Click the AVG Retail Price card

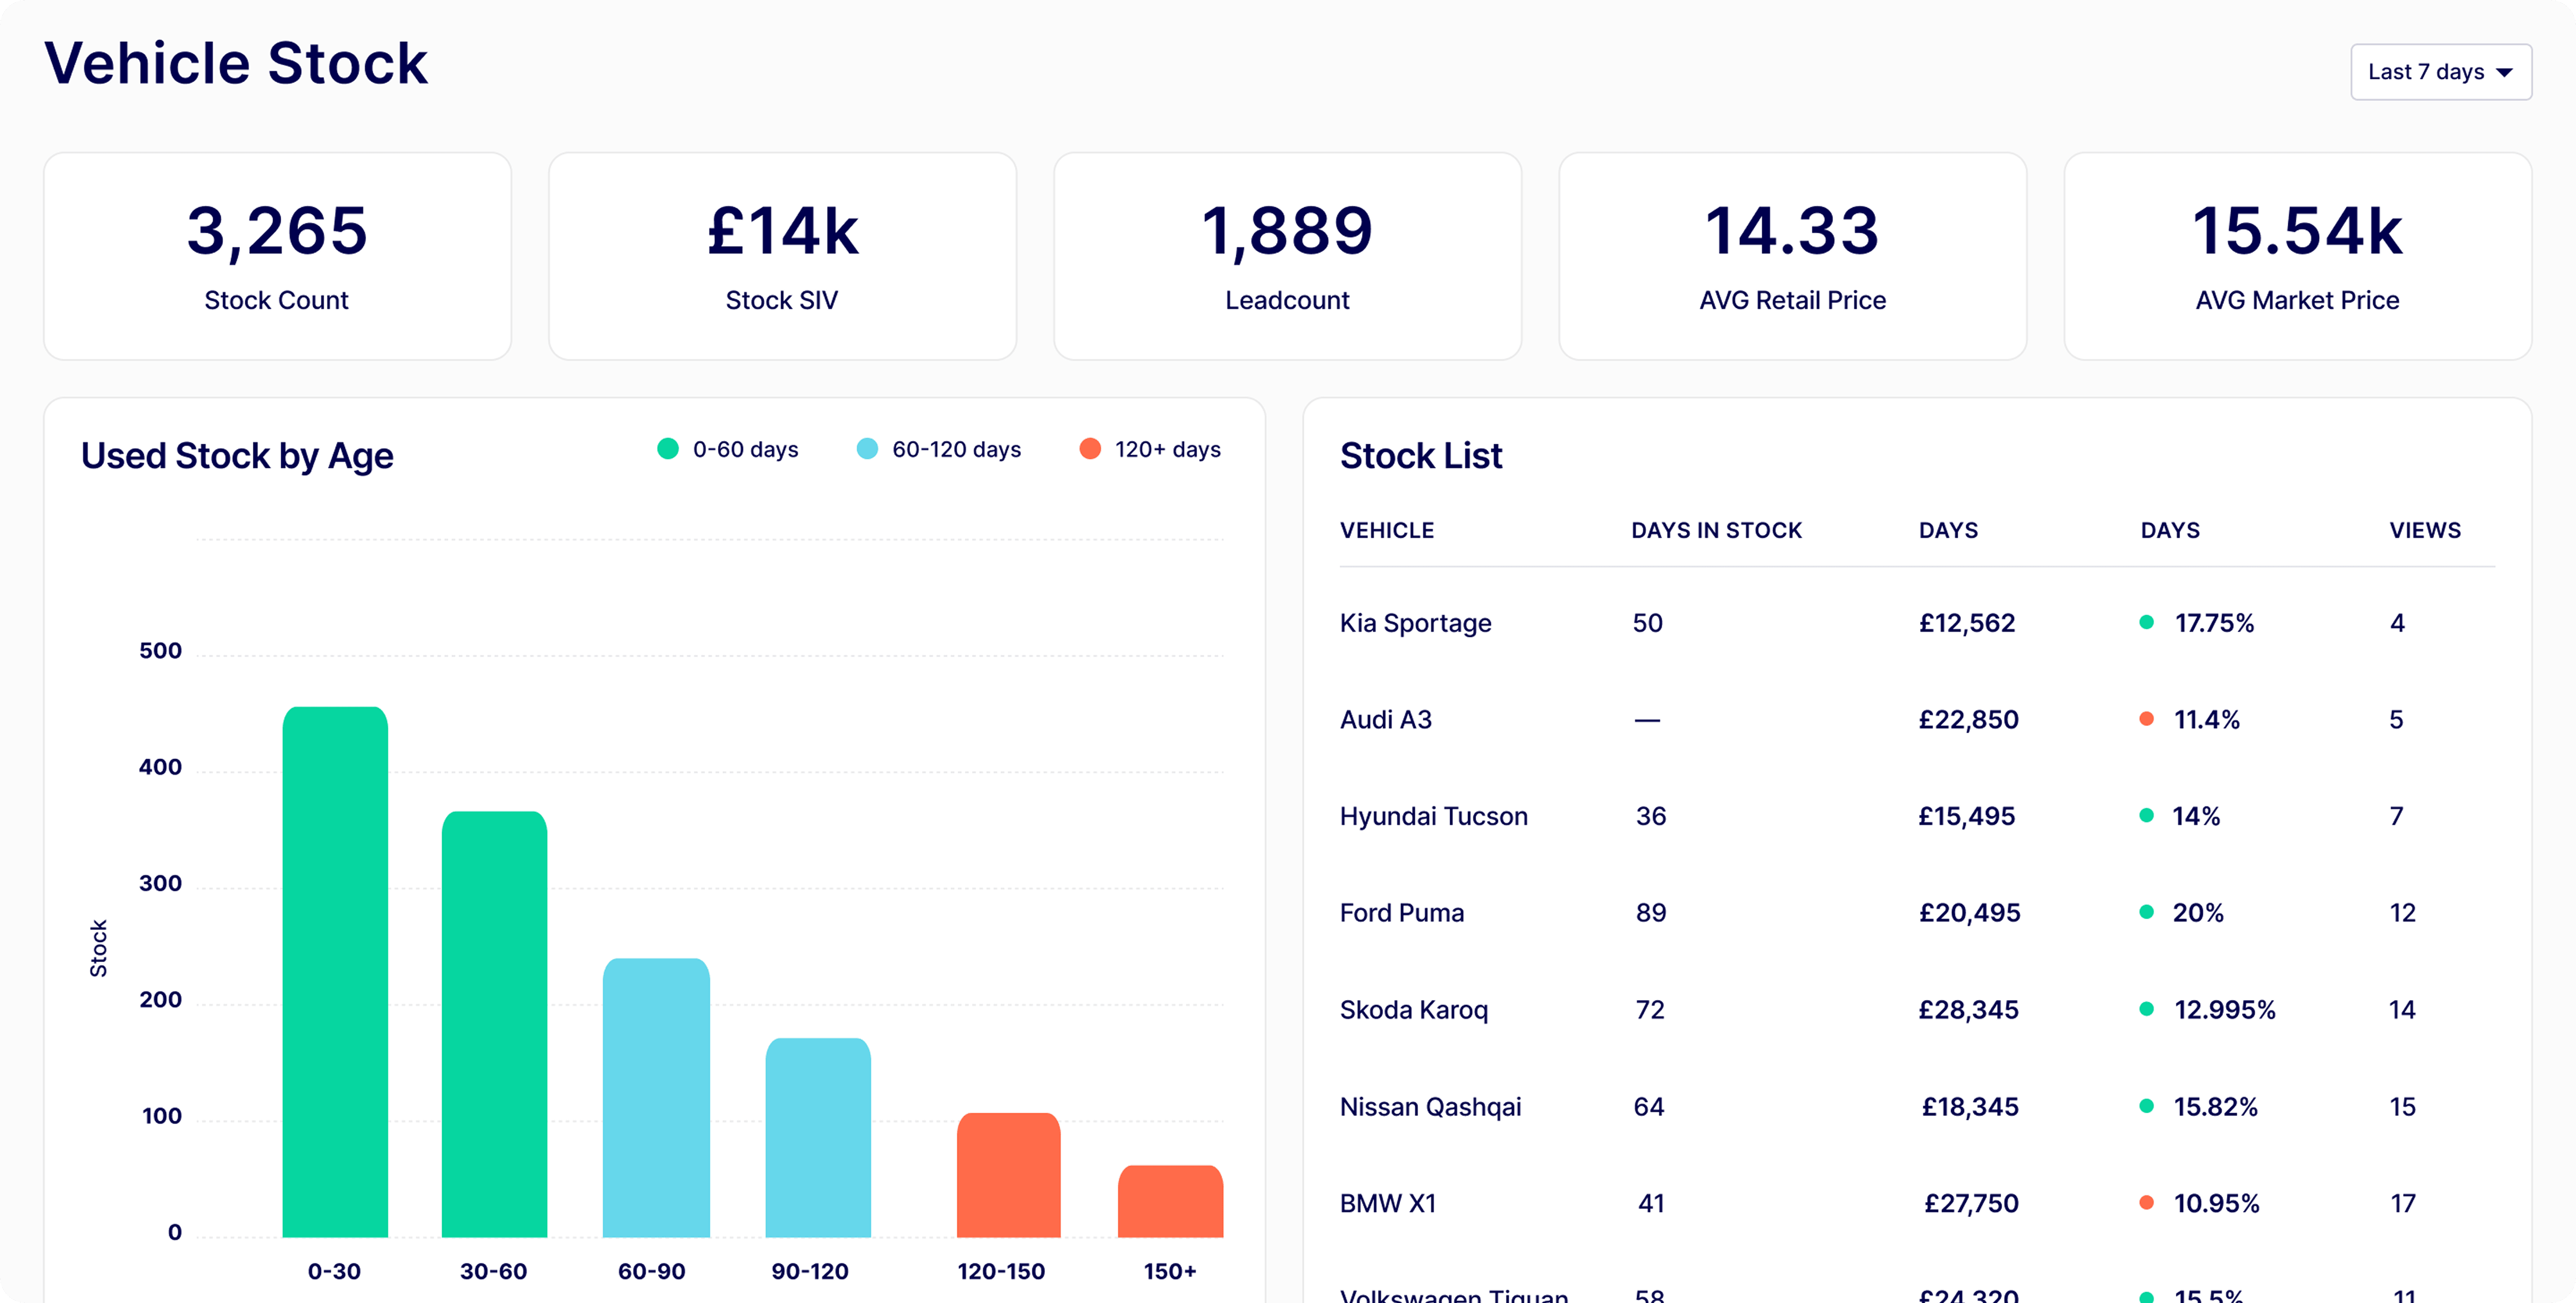(x=1792, y=256)
